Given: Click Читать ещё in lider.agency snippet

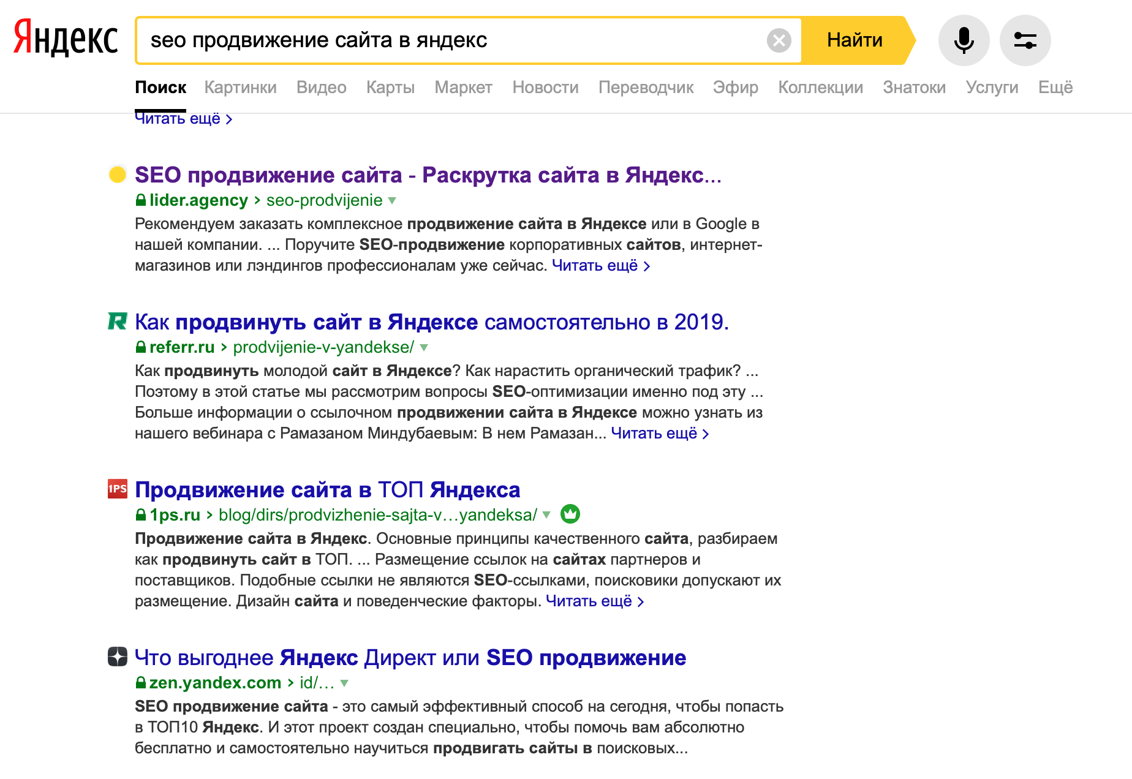Looking at the screenshot, I should point(601,265).
